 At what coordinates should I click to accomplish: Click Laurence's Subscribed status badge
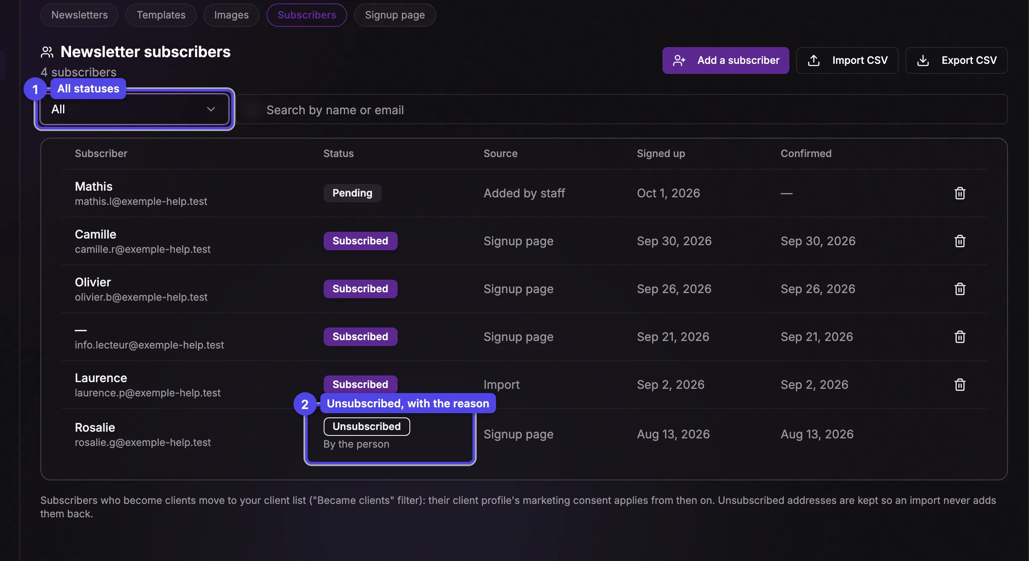[360, 384]
